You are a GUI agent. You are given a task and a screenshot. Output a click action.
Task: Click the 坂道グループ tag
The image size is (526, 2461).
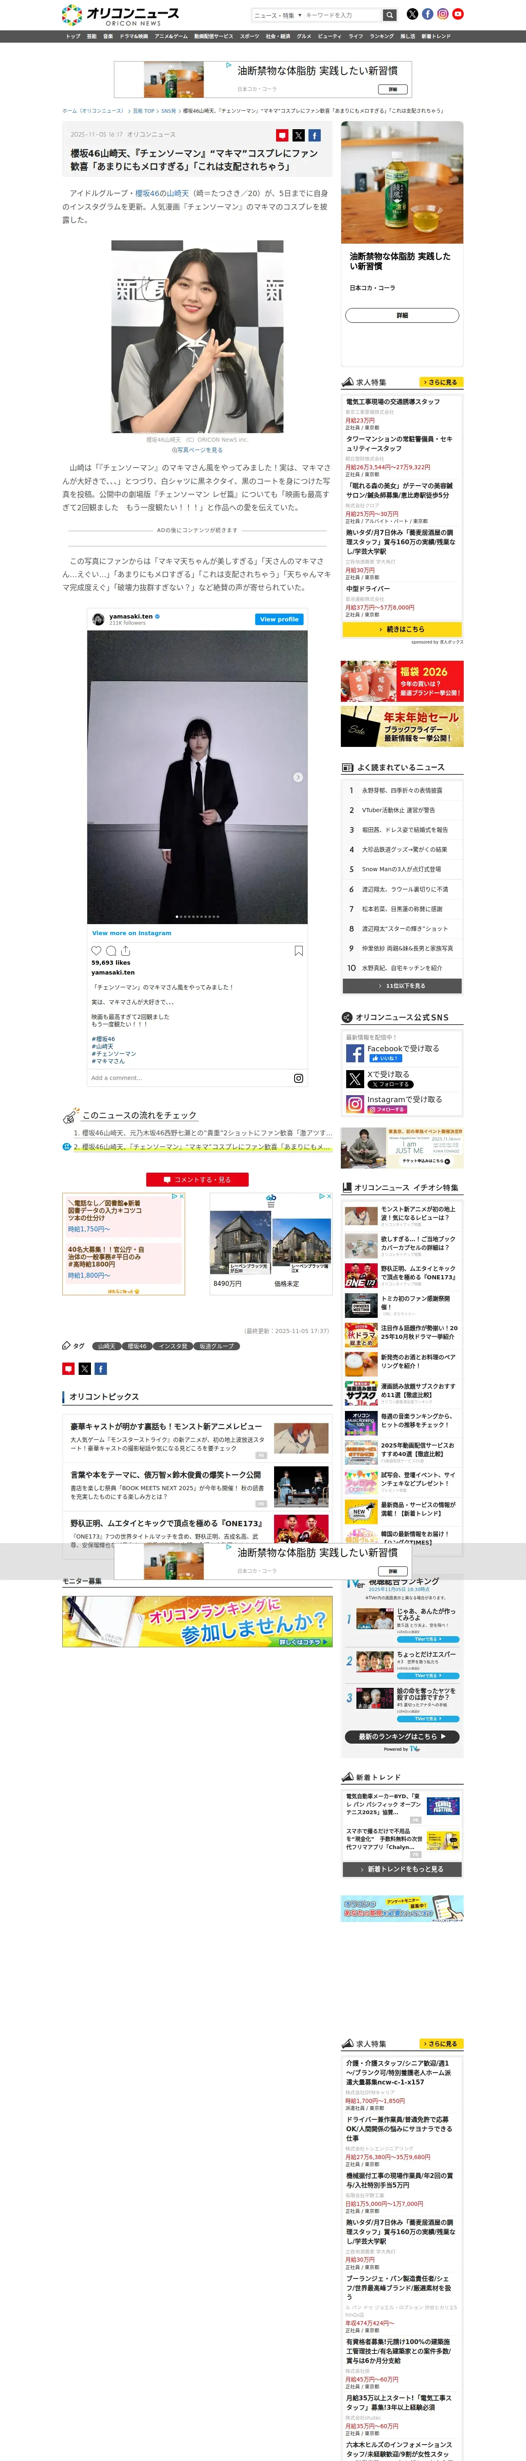coord(217,1346)
